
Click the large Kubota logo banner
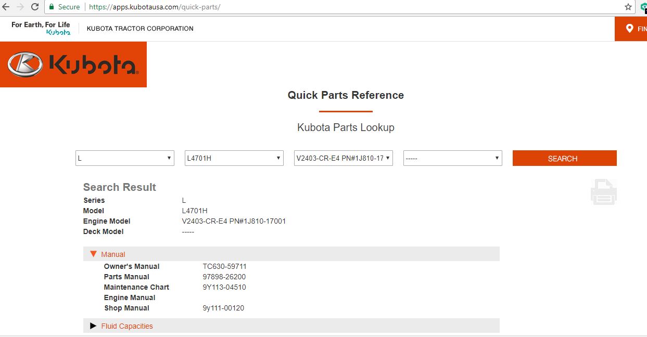click(73, 64)
